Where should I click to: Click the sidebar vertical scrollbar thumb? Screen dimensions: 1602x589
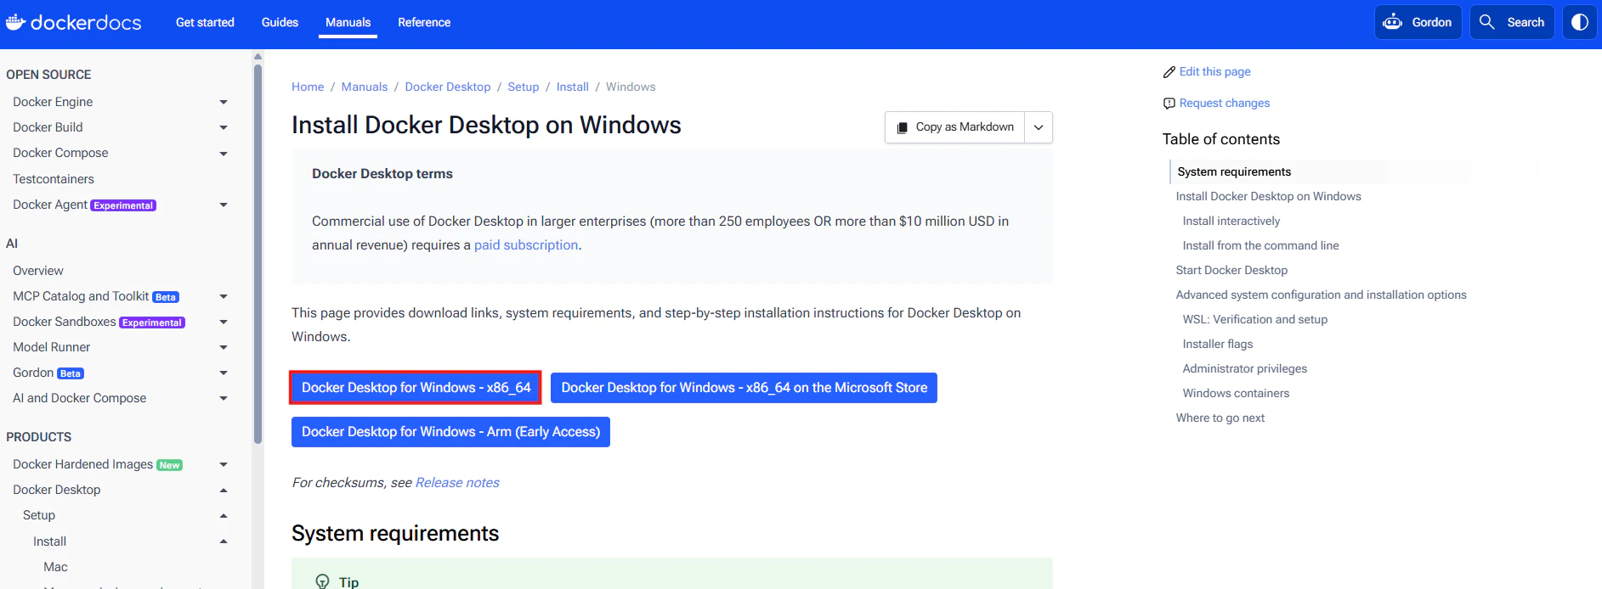coord(258,253)
